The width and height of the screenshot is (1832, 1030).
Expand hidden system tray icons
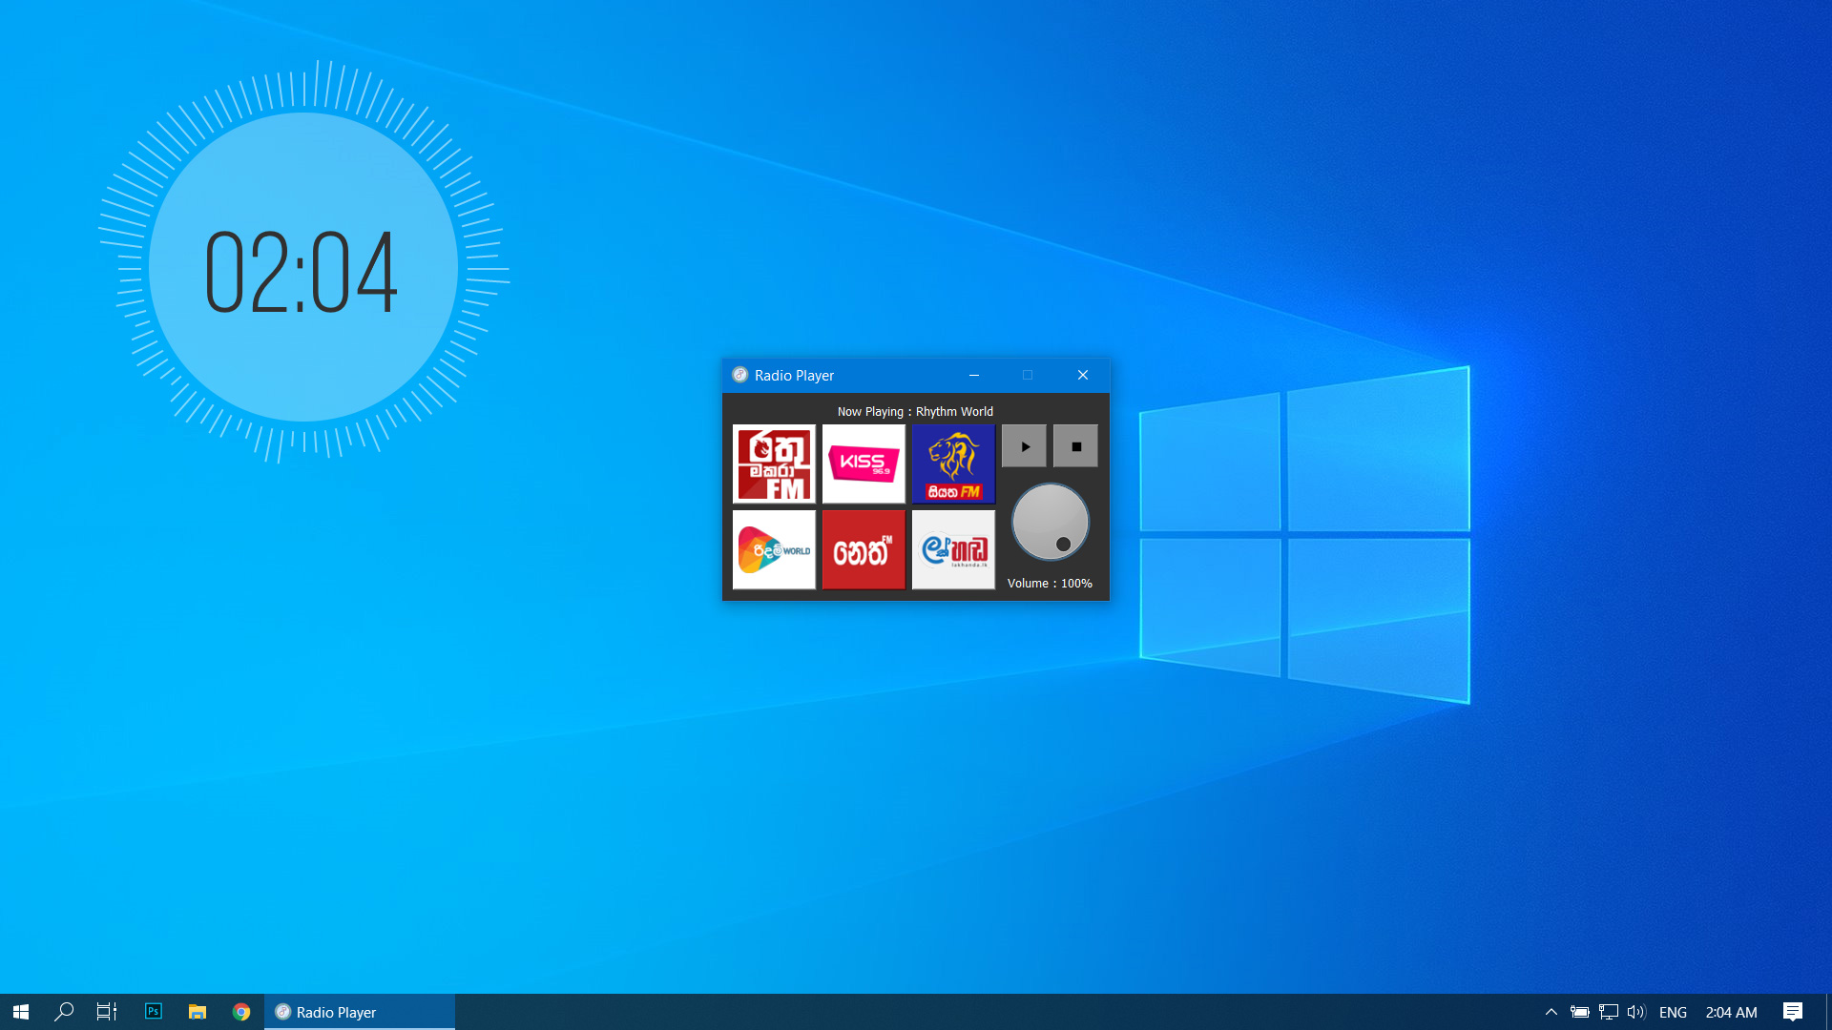tap(1551, 1012)
